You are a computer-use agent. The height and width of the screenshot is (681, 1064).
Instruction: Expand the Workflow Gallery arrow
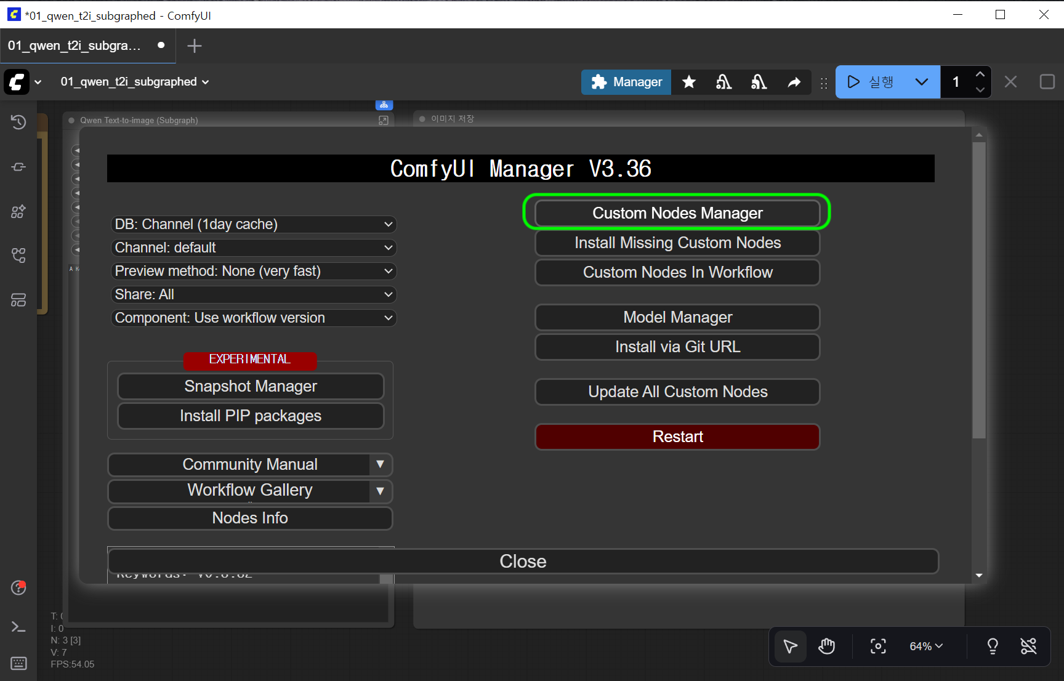tap(381, 491)
